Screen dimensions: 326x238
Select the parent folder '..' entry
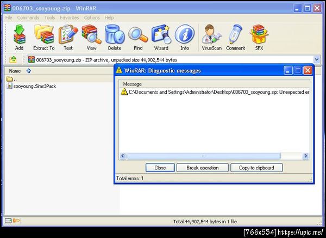(x=11, y=79)
